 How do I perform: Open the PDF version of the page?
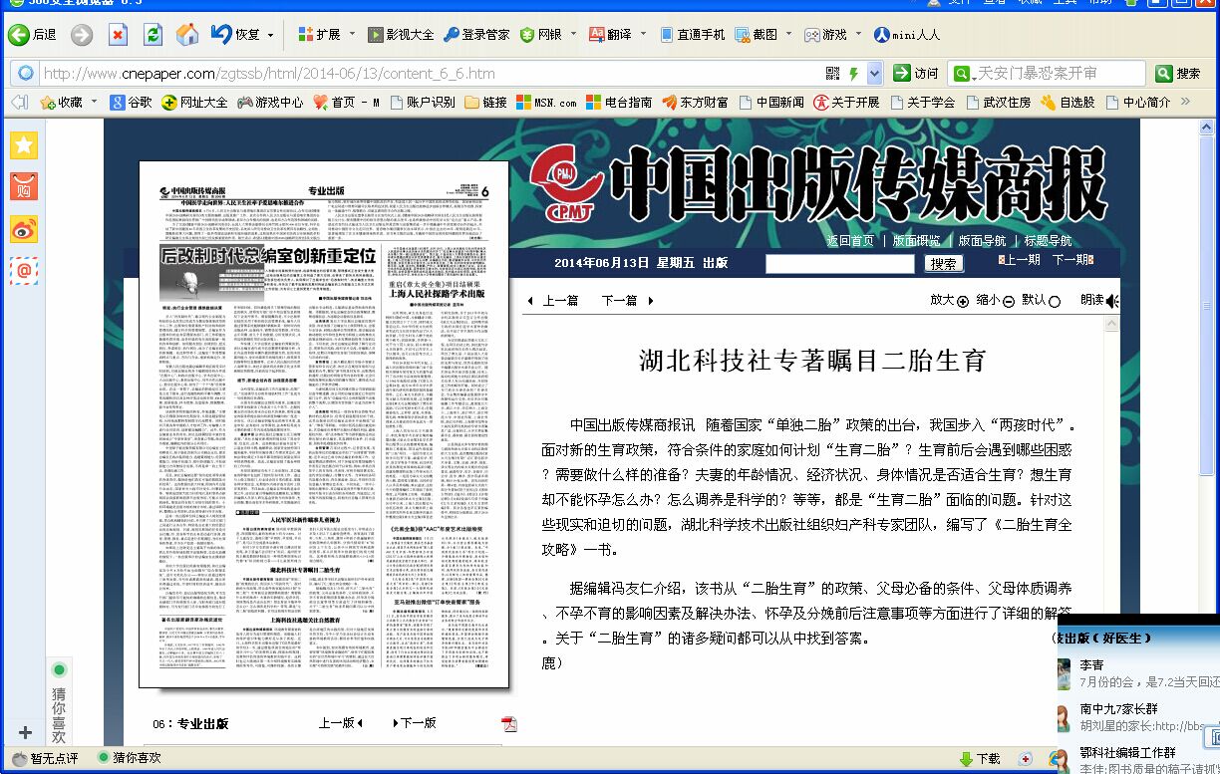pyautogui.click(x=508, y=724)
